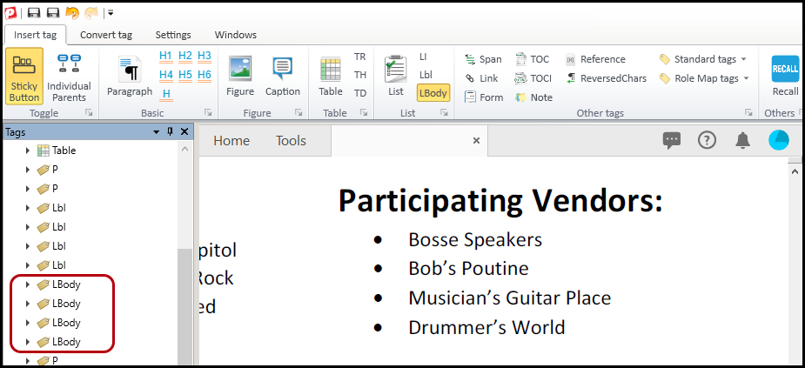The height and width of the screenshot is (368, 805).
Task: Insert a TD table data tag
Action: click(360, 93)
